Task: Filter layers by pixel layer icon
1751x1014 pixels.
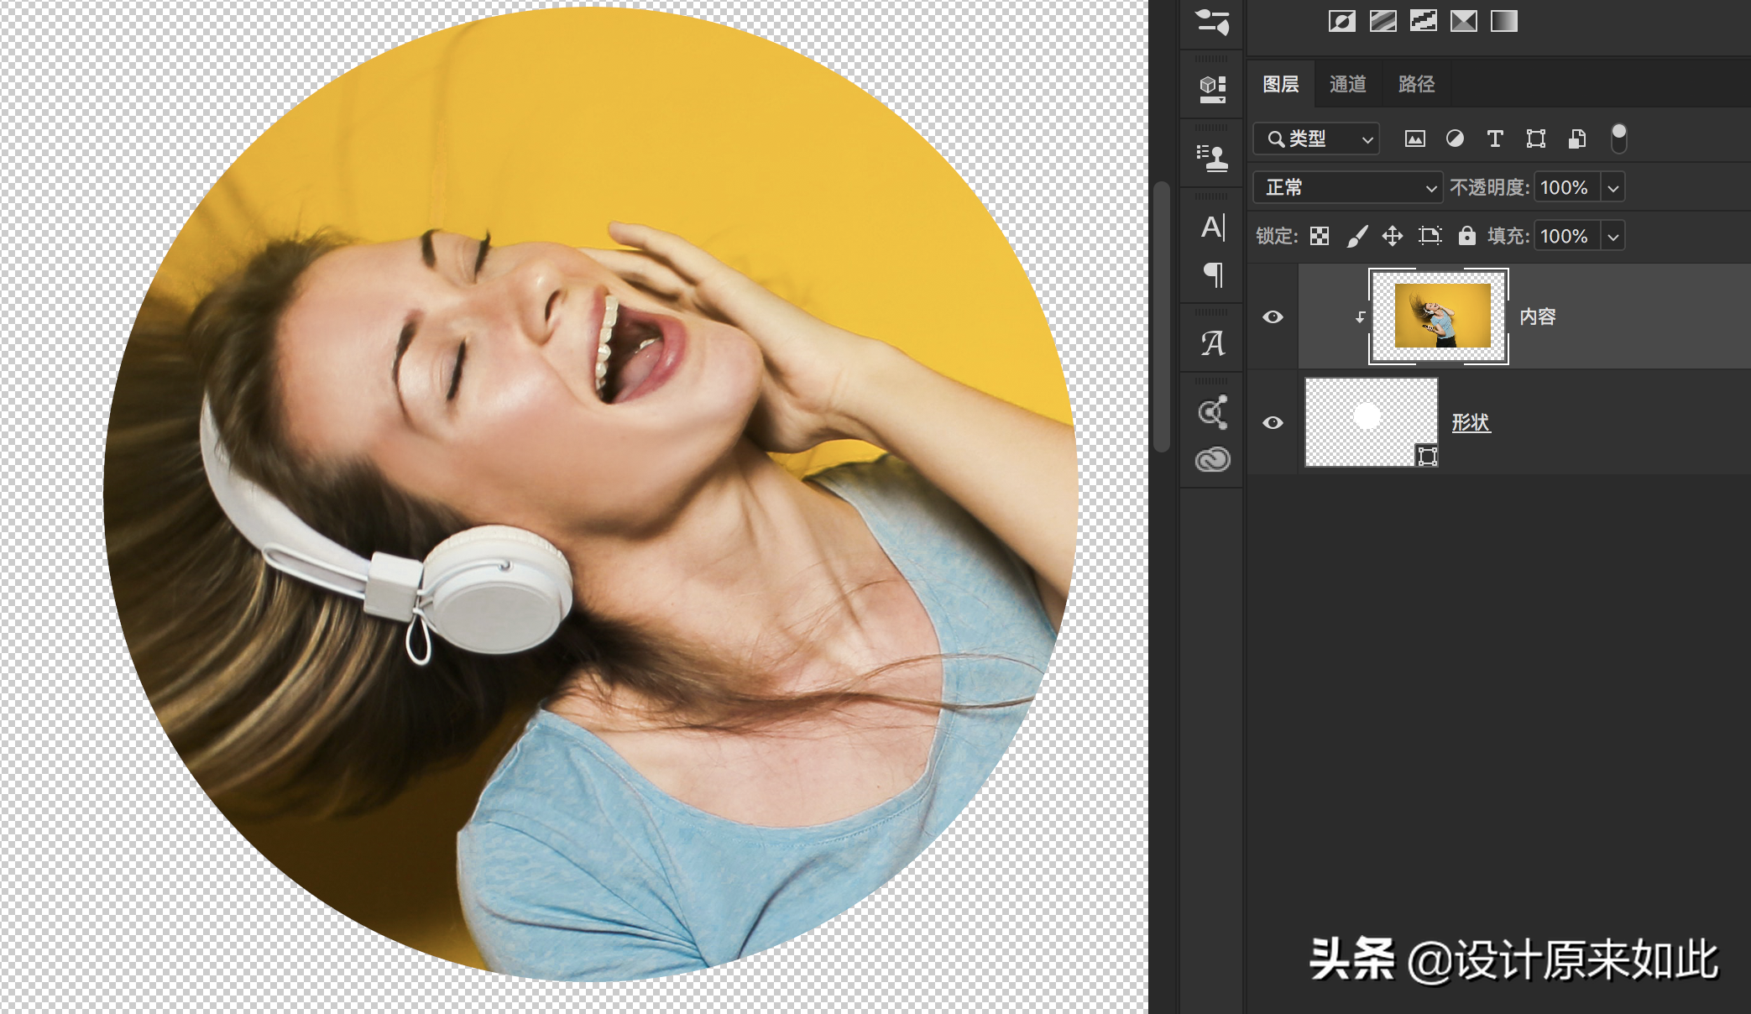Action: (x=1415, y=139)
